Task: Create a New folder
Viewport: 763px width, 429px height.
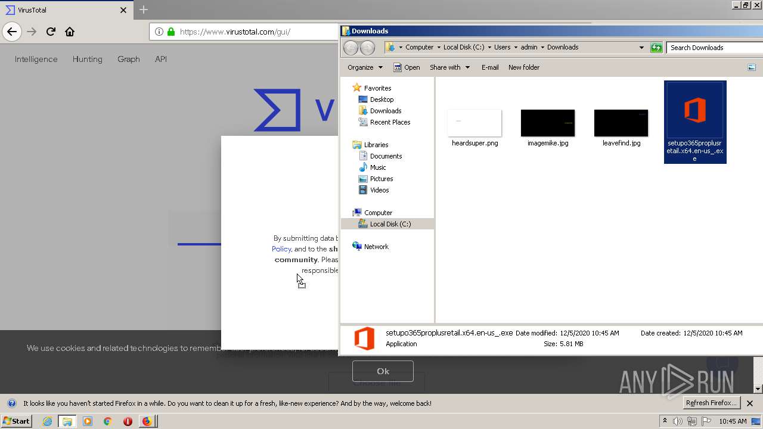Action: pos(524,67)
